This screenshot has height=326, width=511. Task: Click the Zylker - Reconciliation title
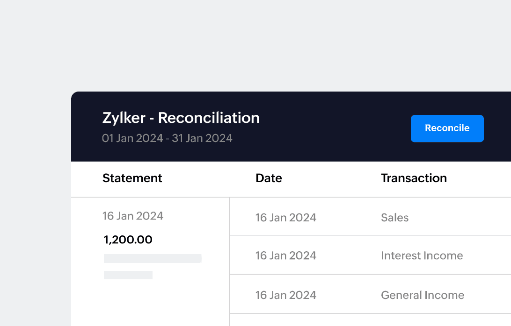pyautogui.click(x=181, y=118)
